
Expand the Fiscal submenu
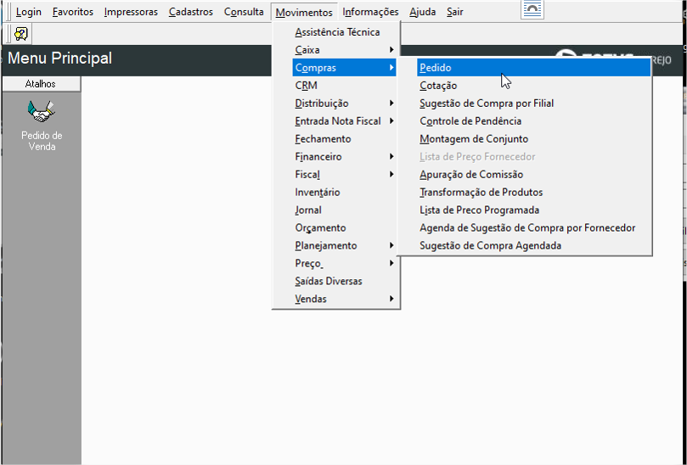coord(336,174)
